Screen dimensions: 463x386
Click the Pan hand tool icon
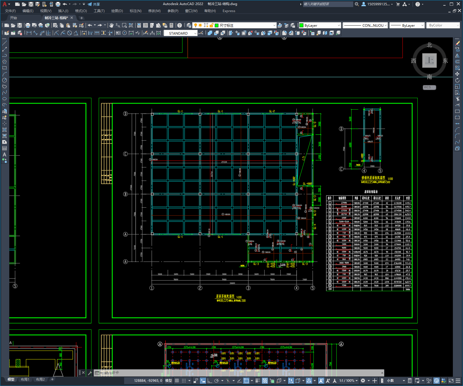point(111,25)
